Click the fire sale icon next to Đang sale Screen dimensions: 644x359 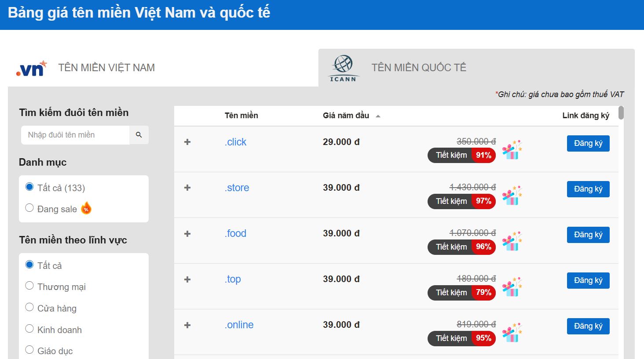pos(86,208)
